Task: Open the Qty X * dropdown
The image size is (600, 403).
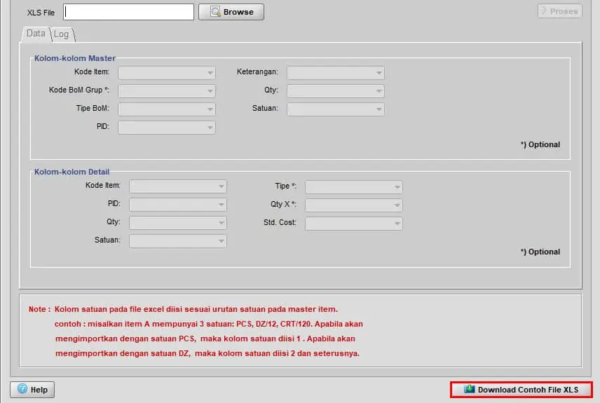Action: 353,205
